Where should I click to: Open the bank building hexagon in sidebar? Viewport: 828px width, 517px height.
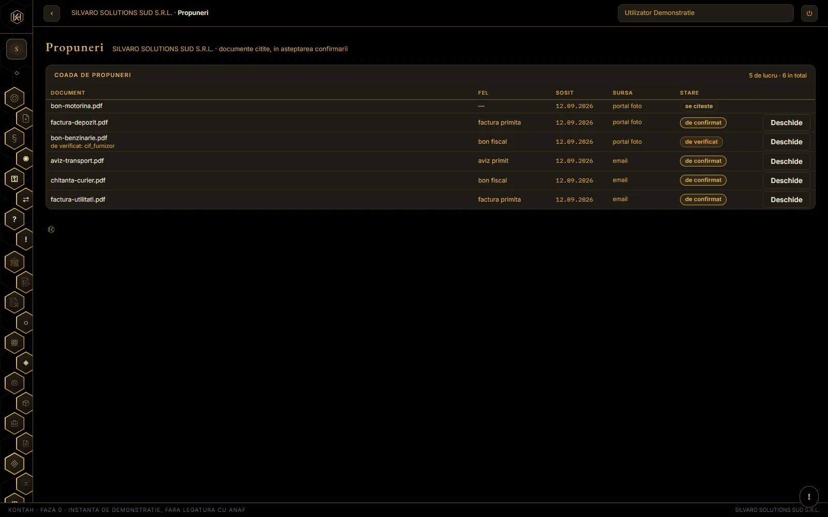pyautogui.click(x=14, y=262)
